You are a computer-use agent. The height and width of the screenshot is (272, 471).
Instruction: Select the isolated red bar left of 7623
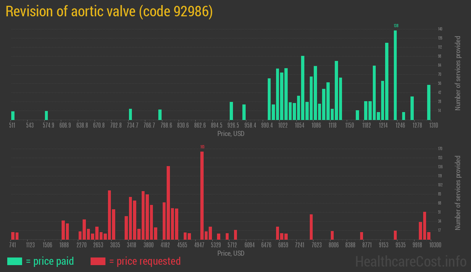(x=311, y=227)
